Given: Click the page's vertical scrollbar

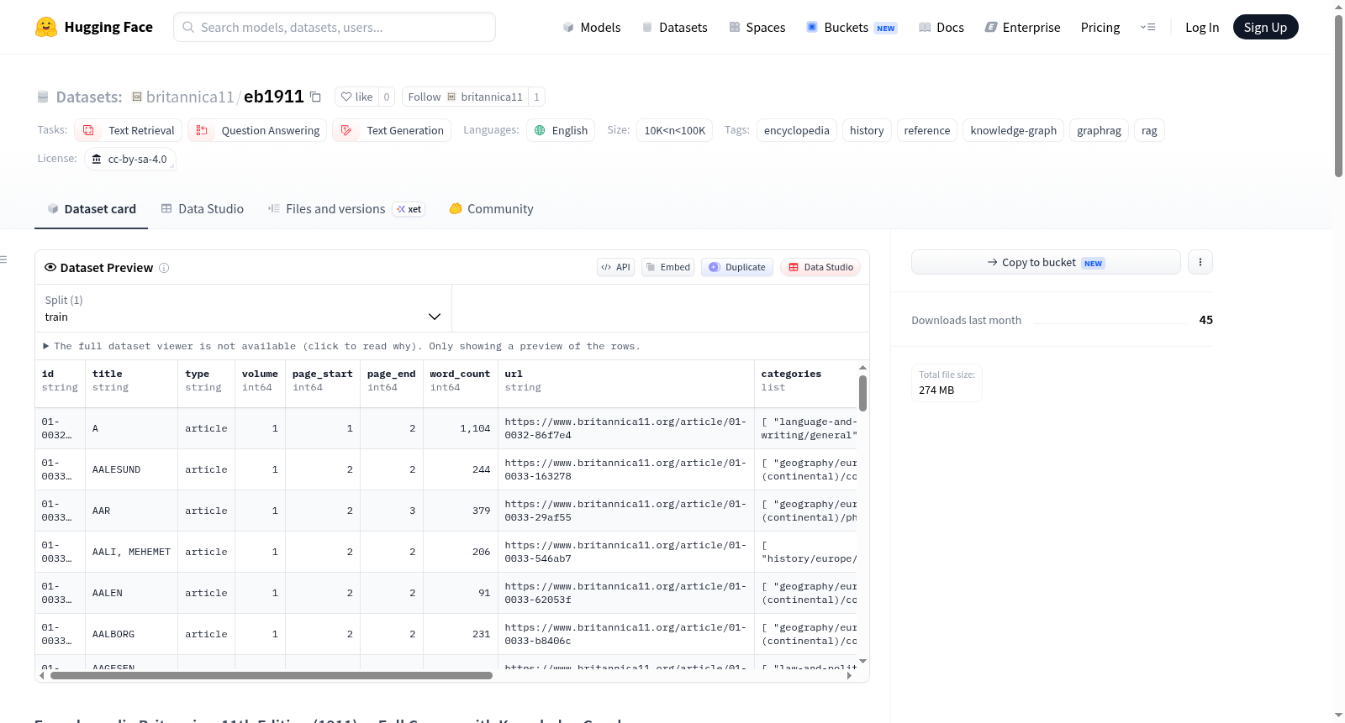Looking at the screenshot, I should [x=1338, y=95].
